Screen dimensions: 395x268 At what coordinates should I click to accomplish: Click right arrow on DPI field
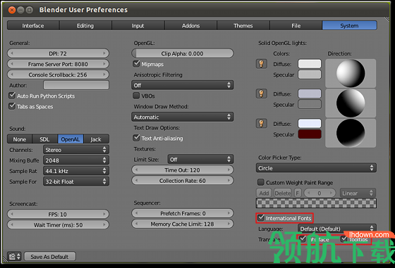(x=104, y=53)
